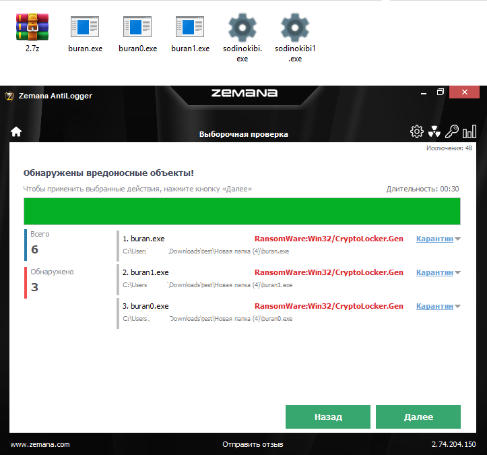The height and width of the screenshot is (455, 487).
Task: Click Выборочная проверка scan title
Action: (x=244, y=134)
